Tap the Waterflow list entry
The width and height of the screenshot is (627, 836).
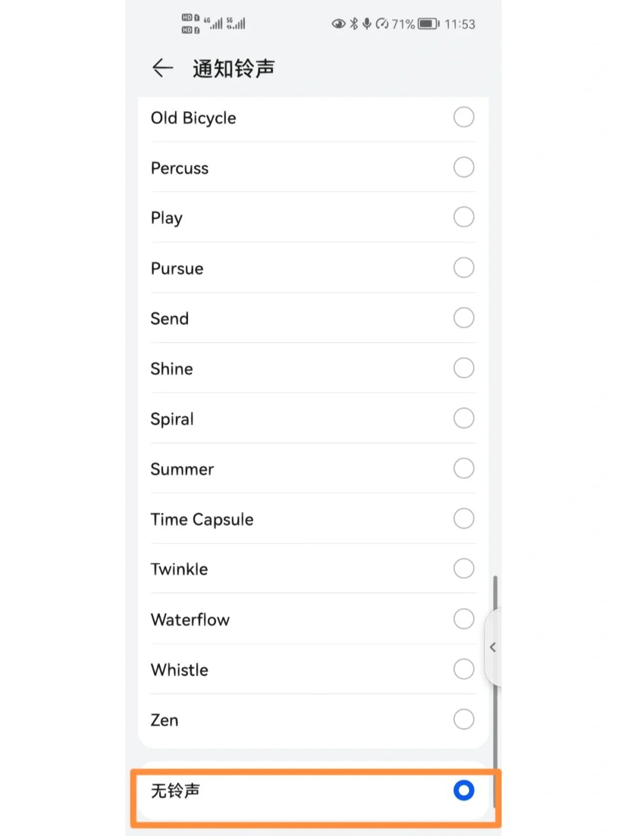[190, 619]
